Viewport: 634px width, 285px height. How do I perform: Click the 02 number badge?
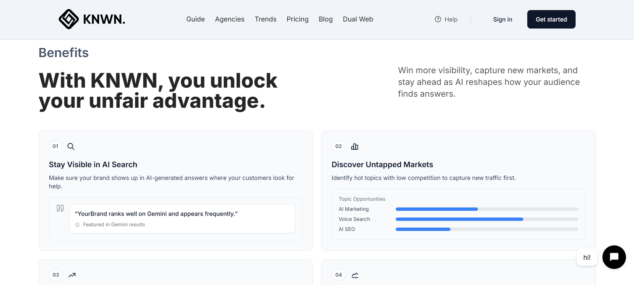(338, 146)
